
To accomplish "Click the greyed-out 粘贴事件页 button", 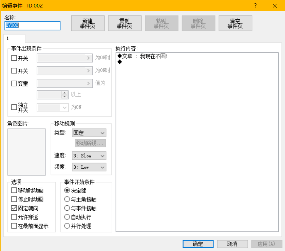I will pos(161,23).
